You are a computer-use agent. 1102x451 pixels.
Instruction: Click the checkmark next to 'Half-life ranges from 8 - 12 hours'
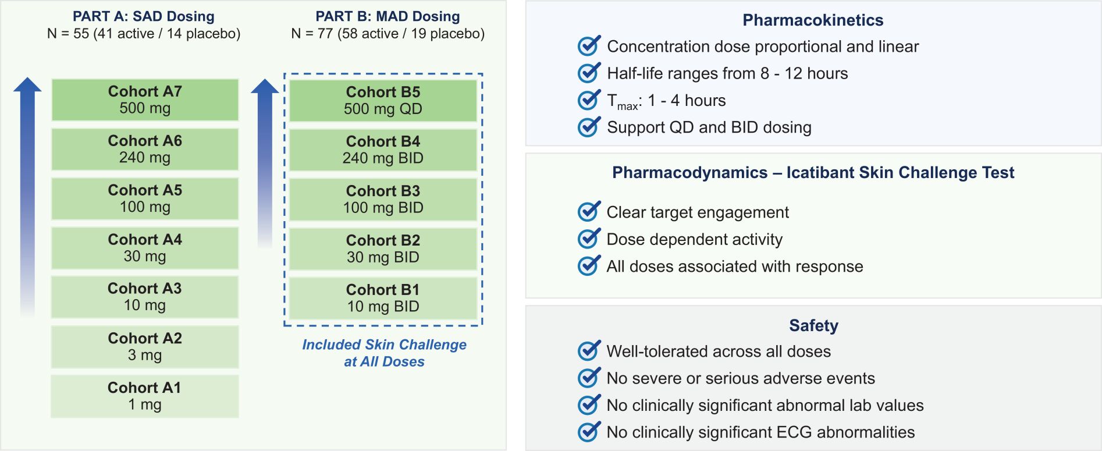coord(588,73)
